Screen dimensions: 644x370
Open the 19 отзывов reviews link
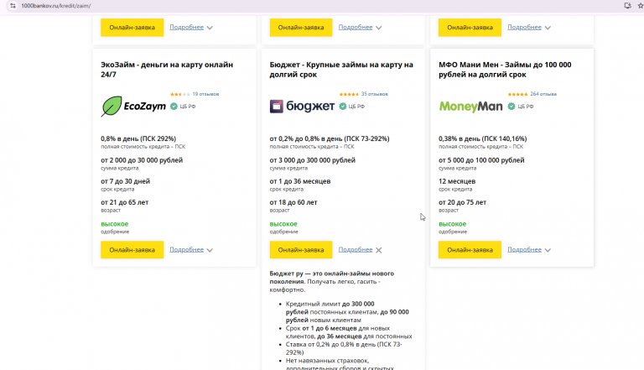click(205, 94)
